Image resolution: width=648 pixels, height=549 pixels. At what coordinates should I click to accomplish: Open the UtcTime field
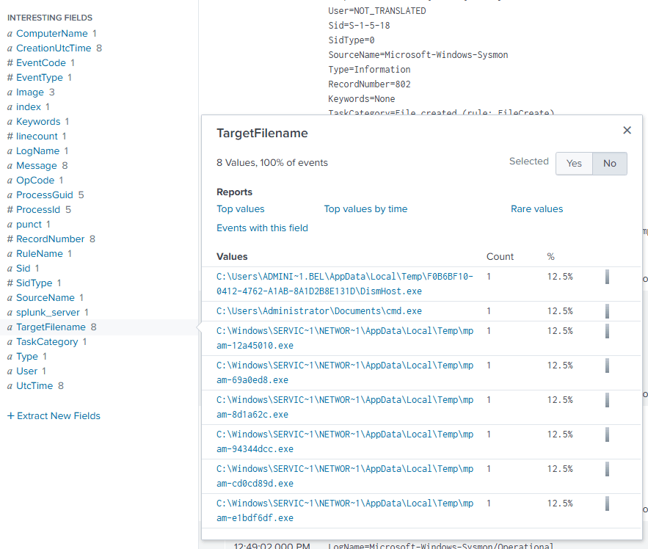click(x=34, y=386)
